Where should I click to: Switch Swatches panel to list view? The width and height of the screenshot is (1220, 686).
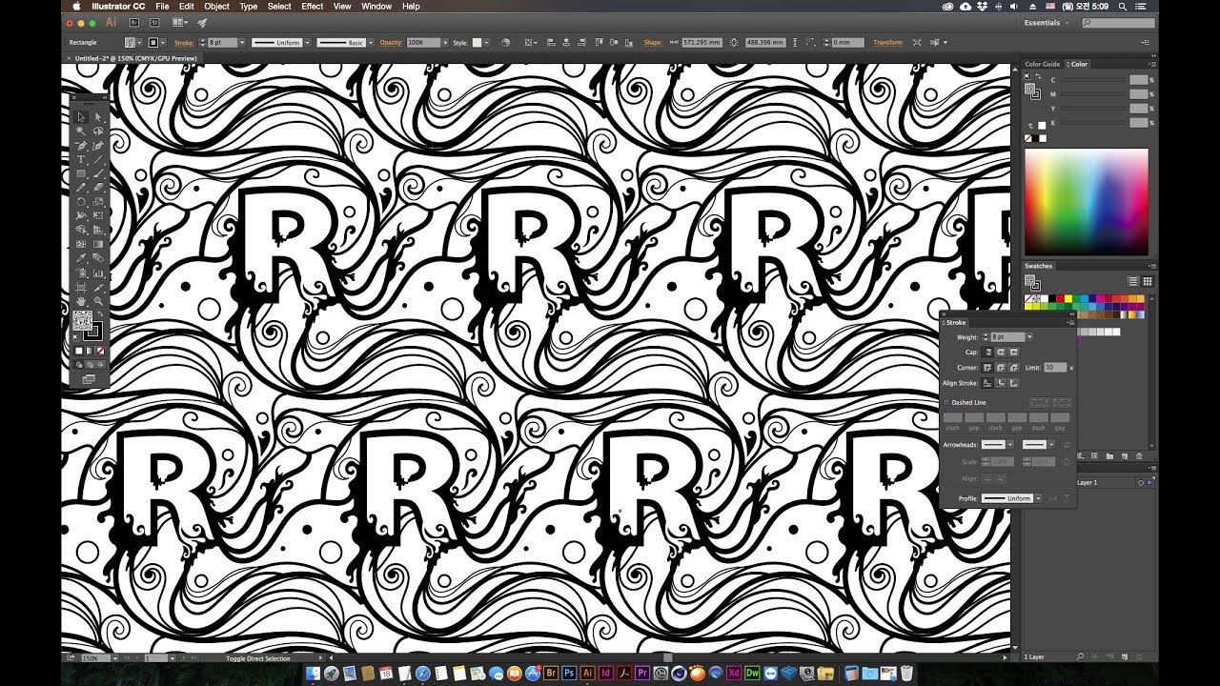[1133, 281]
